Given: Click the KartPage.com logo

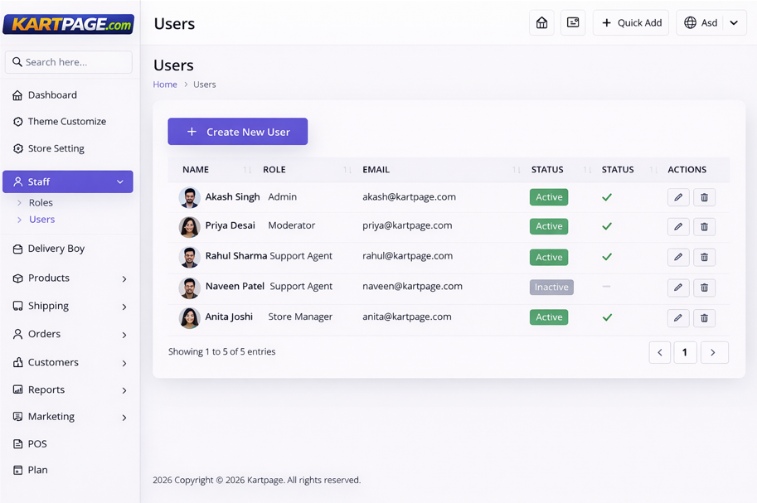Looking at the screenshot, I should click(x=68, y=24).
